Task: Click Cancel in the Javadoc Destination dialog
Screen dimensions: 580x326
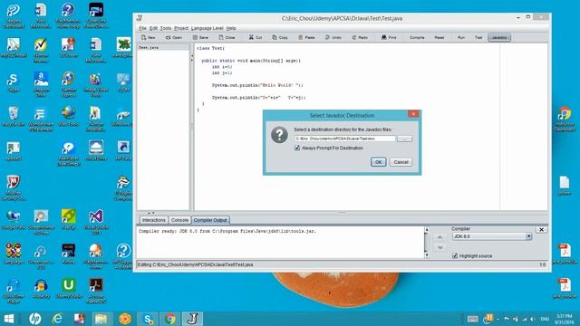Action: point(401,162)
